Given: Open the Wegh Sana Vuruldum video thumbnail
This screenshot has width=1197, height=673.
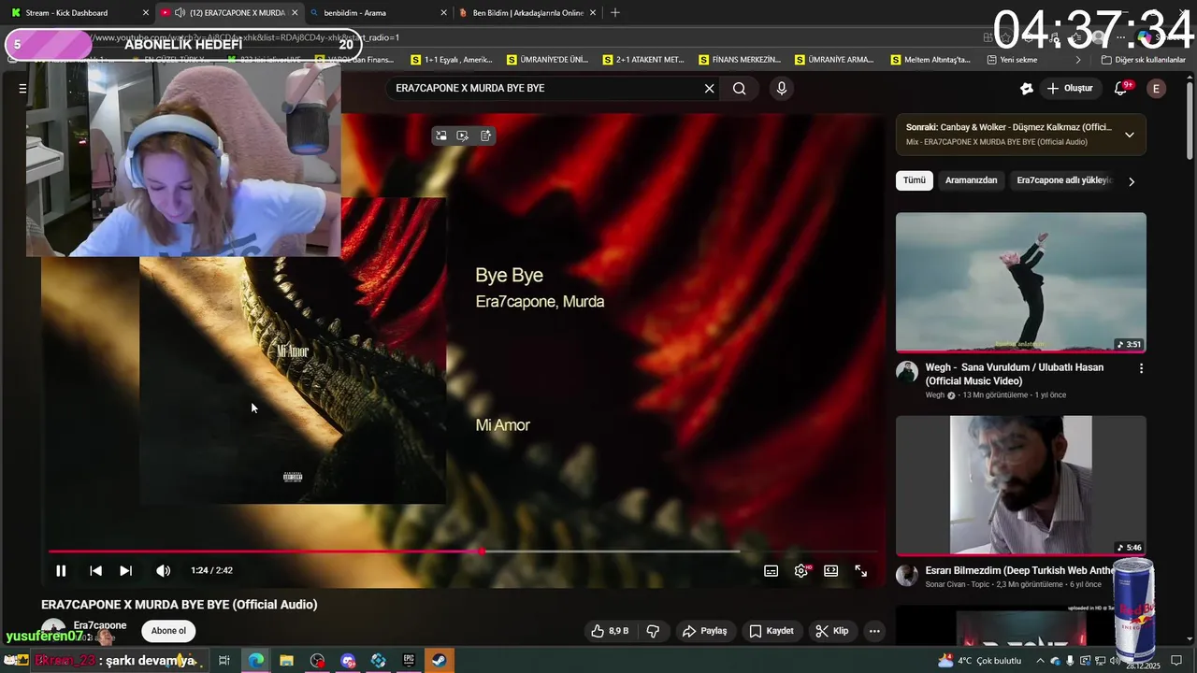Looking at the screenshot, I should [1021, 282].
